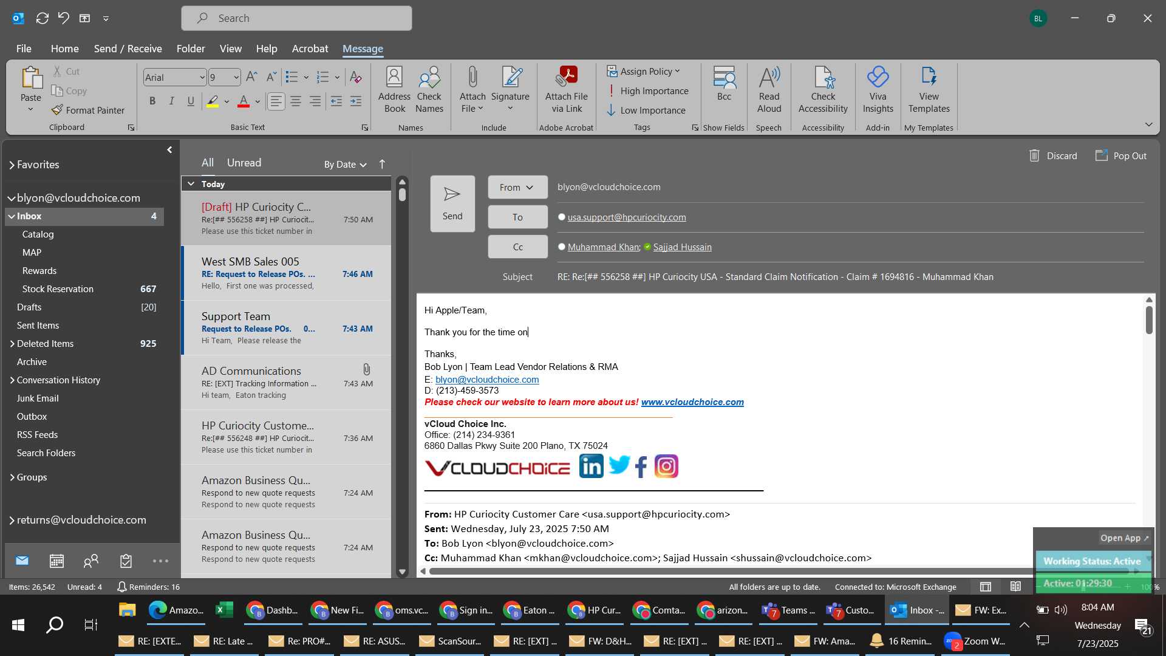This screenshot has width=1166, height=656.
Task: Open the From account dropdown
Action: [517, 187]
